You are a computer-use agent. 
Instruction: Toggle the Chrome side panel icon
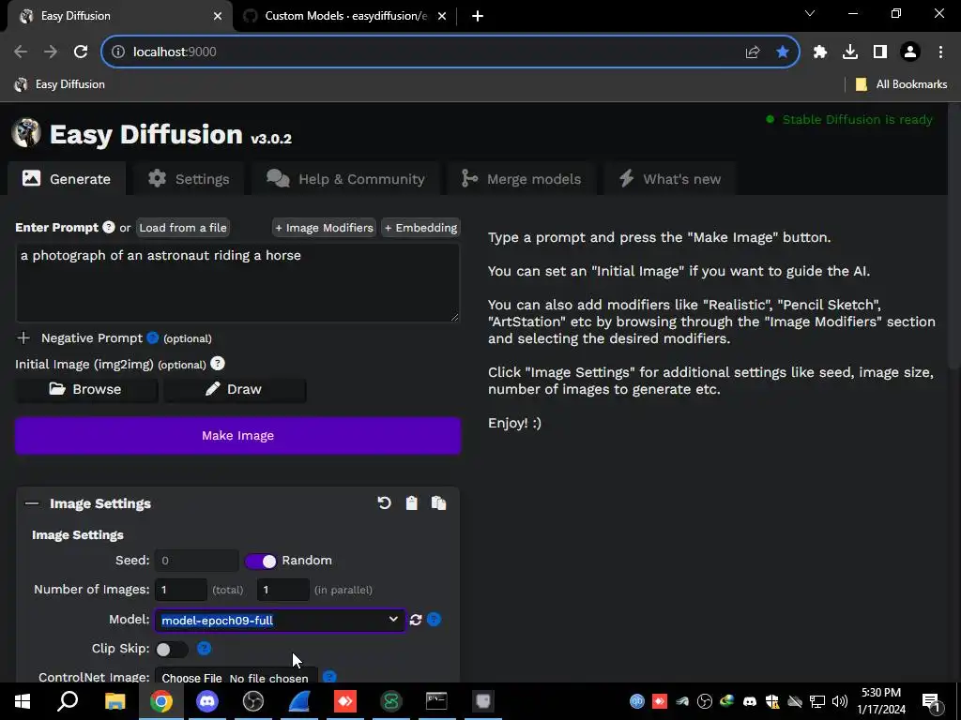point(880,52)
